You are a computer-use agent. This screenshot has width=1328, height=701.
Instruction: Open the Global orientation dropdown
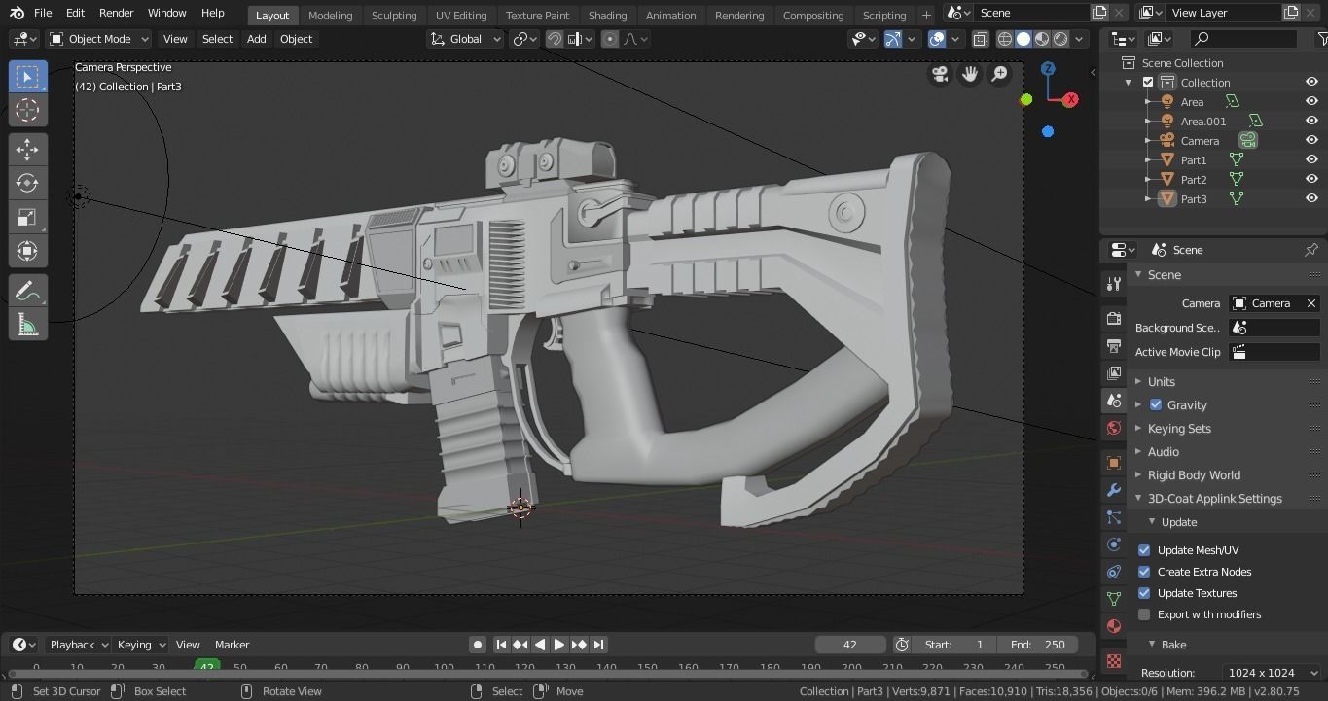click(x=465, y=39)
